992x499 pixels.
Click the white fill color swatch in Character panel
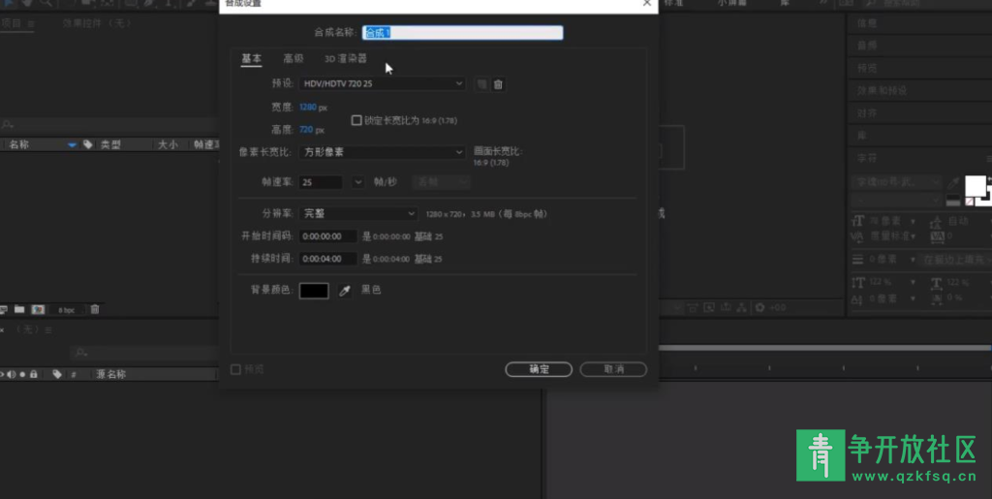point(975,186)
